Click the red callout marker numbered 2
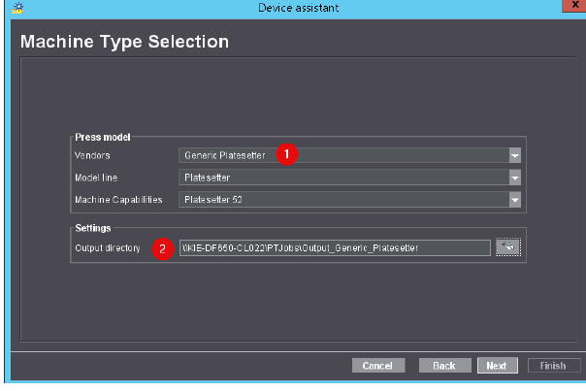The height and width of the screenshot is (391, 586). pyautogui.click(x=164, y=248)
